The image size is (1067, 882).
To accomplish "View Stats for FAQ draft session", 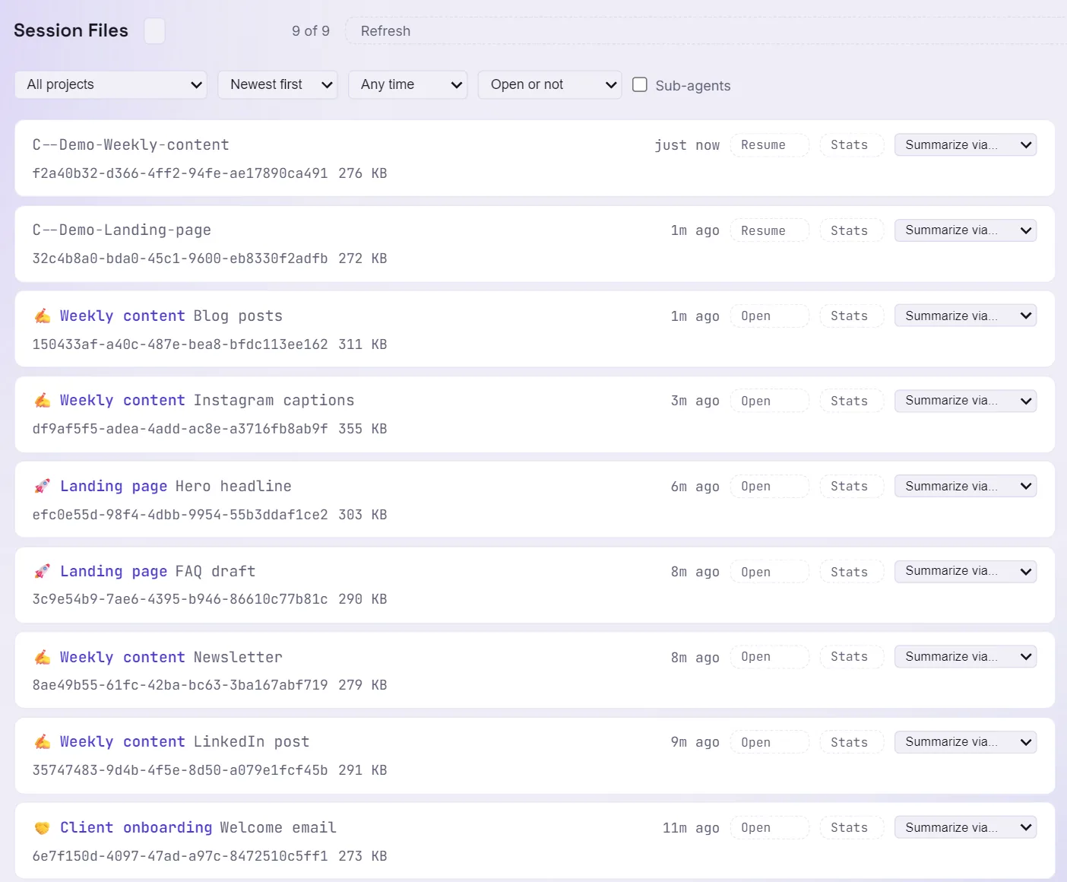I will (851, 572).
